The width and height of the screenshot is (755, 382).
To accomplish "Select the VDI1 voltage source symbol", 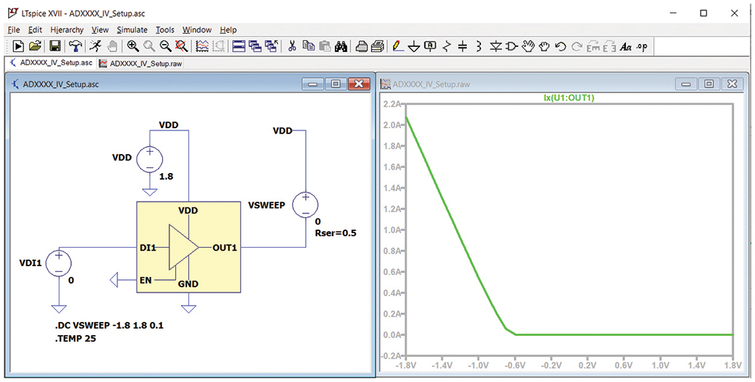I will point(59,264).
